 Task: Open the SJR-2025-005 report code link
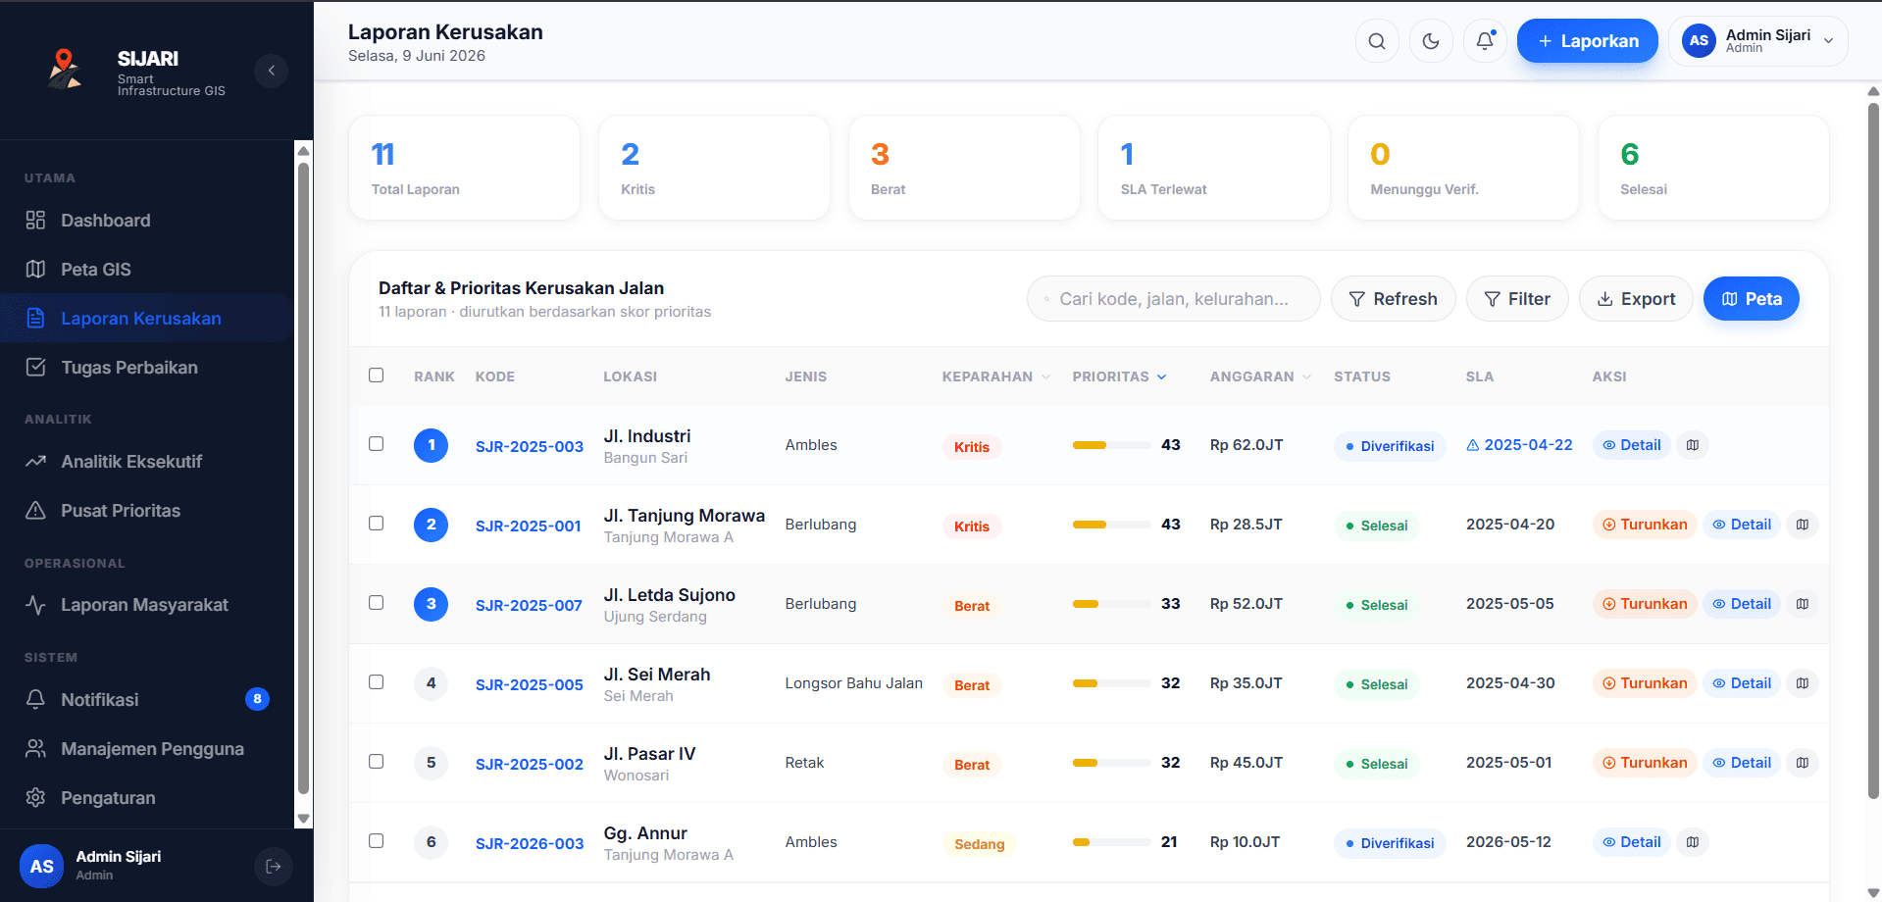click(530, 684)
